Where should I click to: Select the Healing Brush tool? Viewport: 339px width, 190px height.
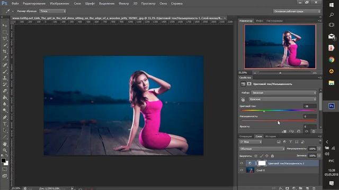(x=5, y=64)
